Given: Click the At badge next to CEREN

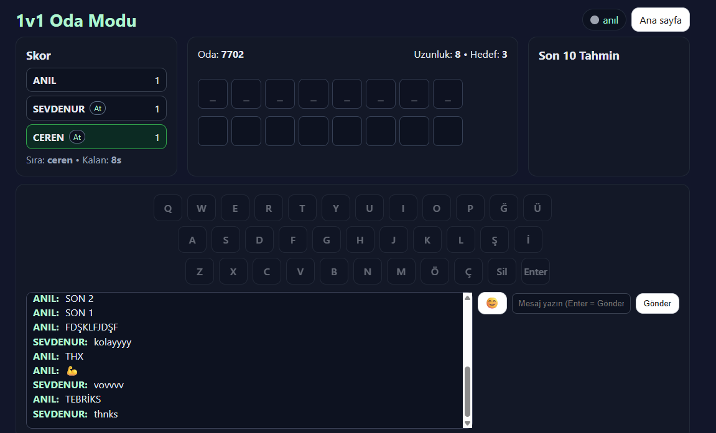Looking at the screenshot, I should 77,137.
